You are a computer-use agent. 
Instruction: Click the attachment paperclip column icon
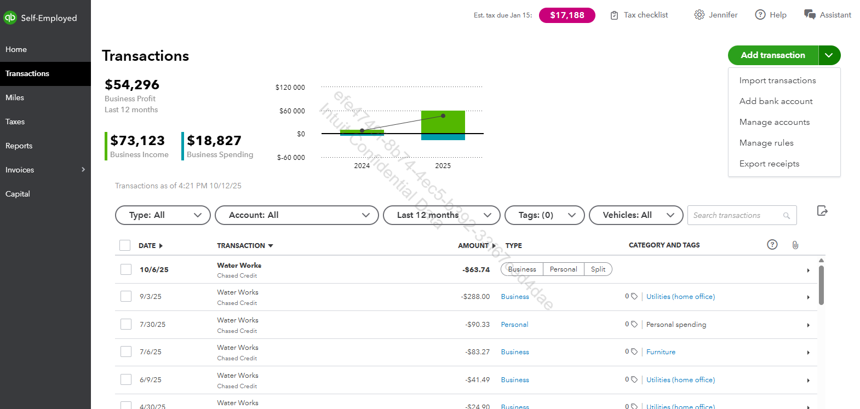point(795,245)
